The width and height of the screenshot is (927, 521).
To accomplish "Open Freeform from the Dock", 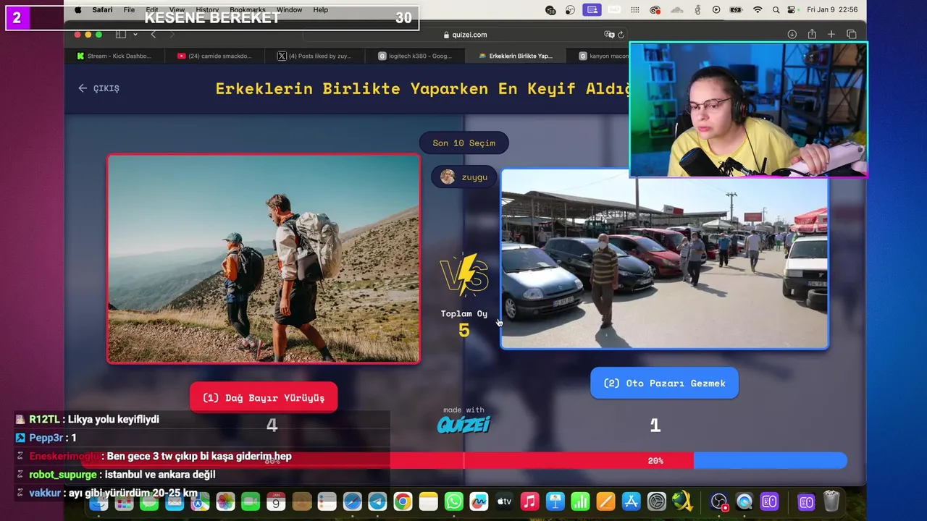I will tap(479, 501).
